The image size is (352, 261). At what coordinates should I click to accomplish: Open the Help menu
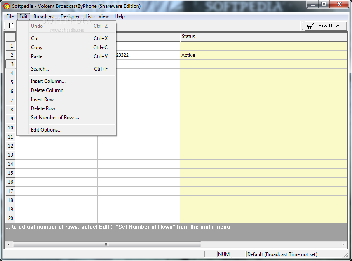click(x=120, y=16)
